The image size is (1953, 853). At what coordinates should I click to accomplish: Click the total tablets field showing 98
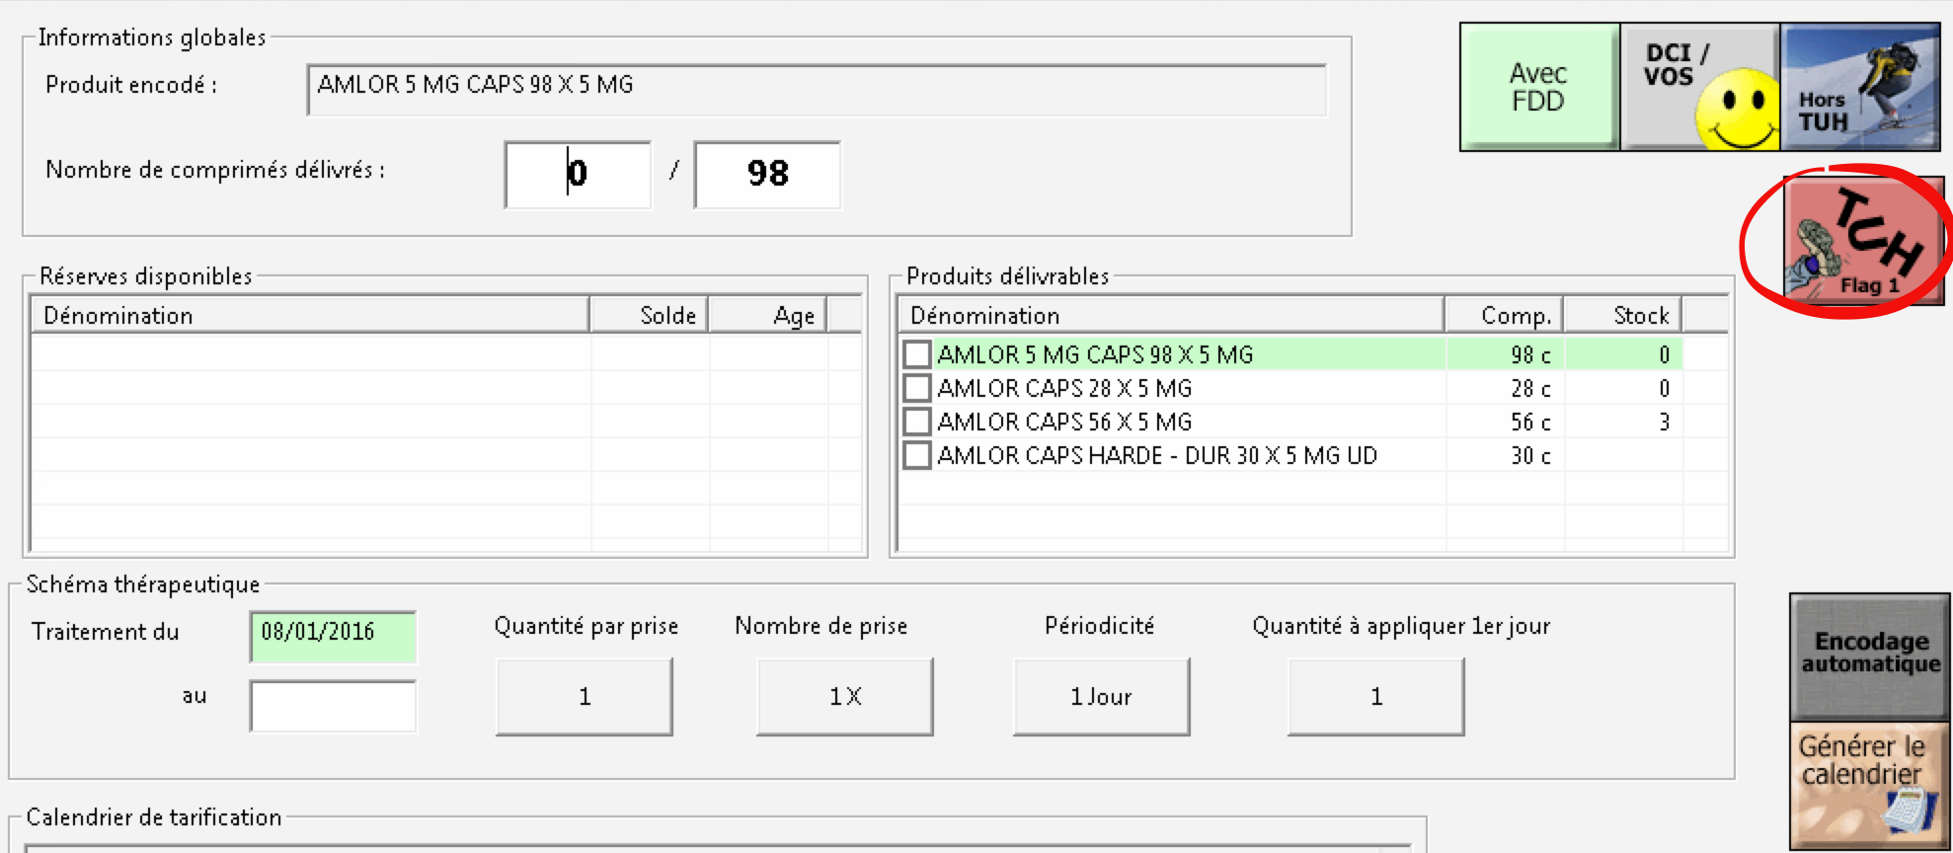pos(767,175)
